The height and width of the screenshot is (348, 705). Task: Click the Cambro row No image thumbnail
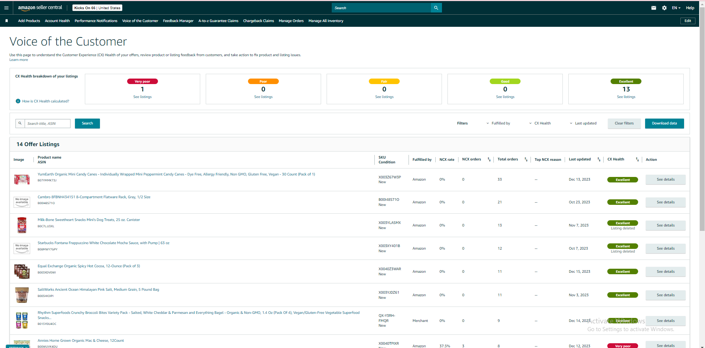click(22, 202)
